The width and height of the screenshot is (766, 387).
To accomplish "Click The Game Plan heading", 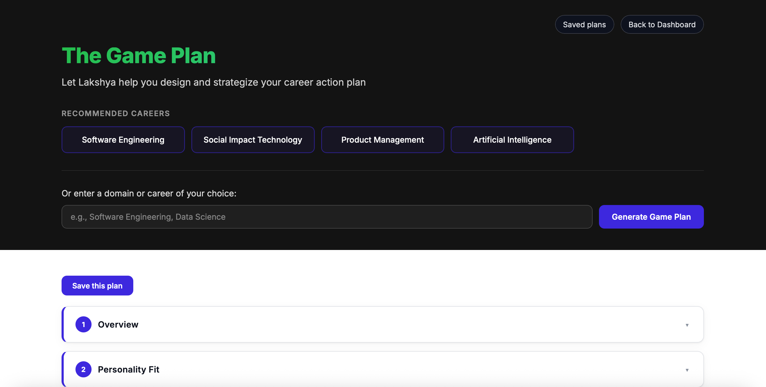I will 139,56.
